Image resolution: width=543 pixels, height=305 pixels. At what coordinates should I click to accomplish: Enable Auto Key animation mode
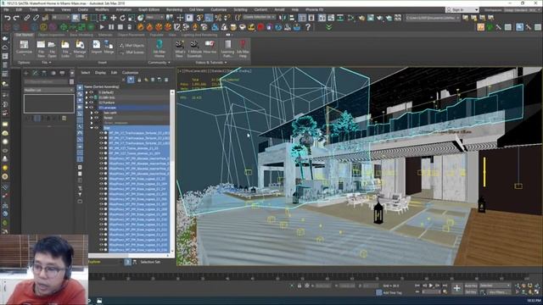471,286
